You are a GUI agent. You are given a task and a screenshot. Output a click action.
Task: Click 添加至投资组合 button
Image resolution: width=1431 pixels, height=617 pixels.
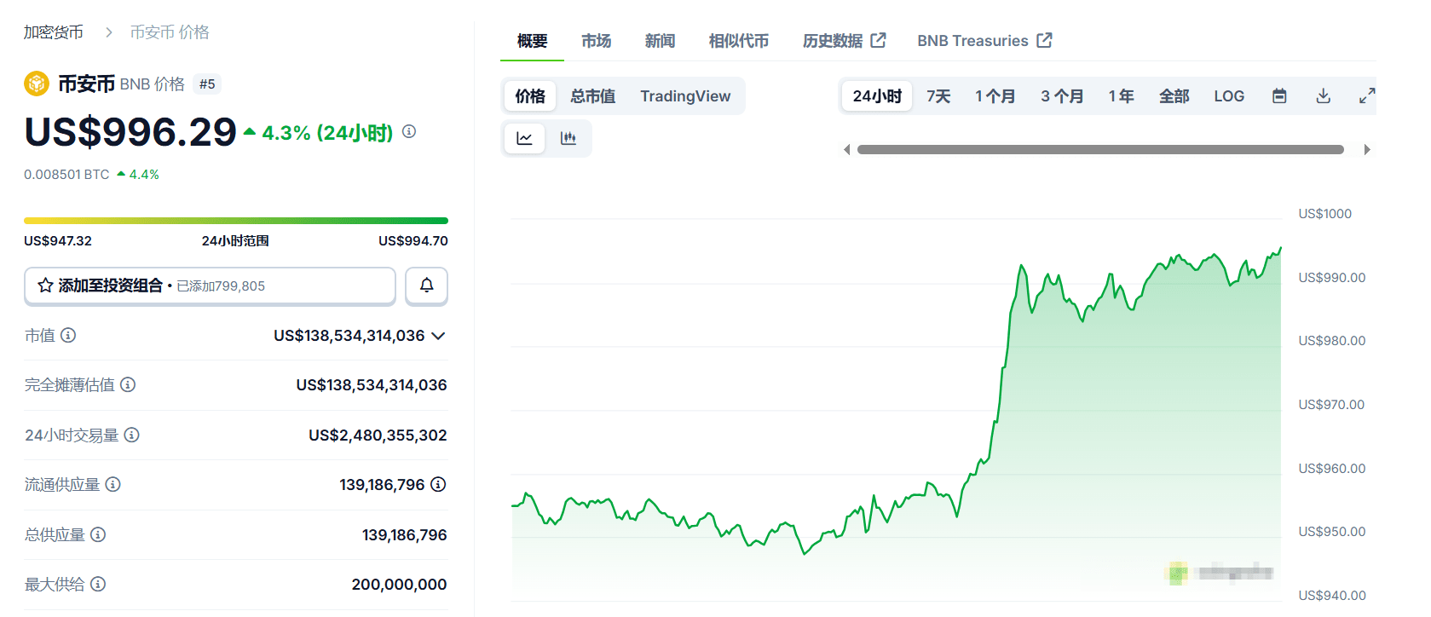coord(210,285)
